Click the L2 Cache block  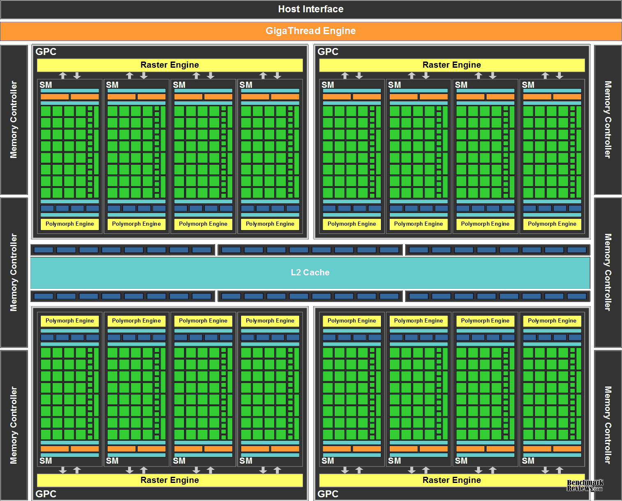click(x=310, y=272)
